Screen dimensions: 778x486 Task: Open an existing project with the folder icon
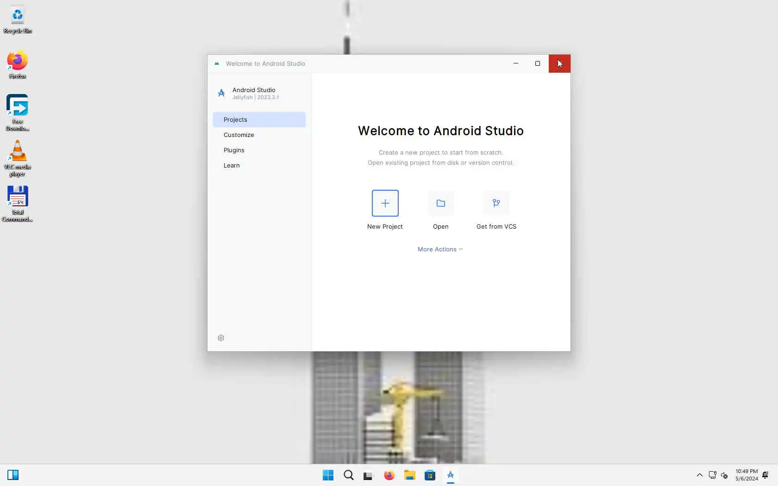440,203
